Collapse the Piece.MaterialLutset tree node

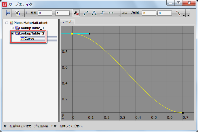coord(7,23)
